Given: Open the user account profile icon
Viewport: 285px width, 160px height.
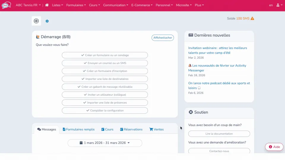Looking at the screenshot, I should (x=278, y=5).
